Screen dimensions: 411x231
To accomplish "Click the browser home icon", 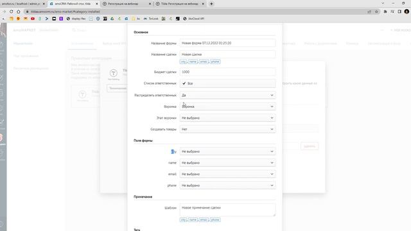I will coord(19,12).
